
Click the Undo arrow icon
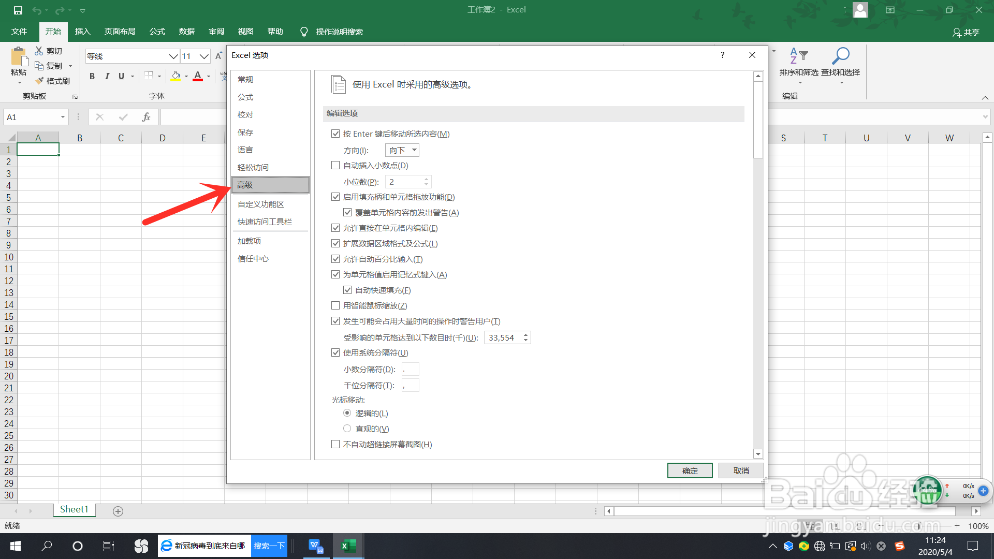(x=36, y=10)
